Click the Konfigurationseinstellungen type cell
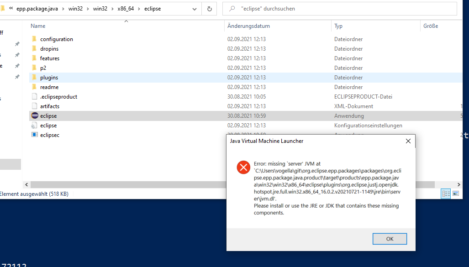 [x=368, y=125]
